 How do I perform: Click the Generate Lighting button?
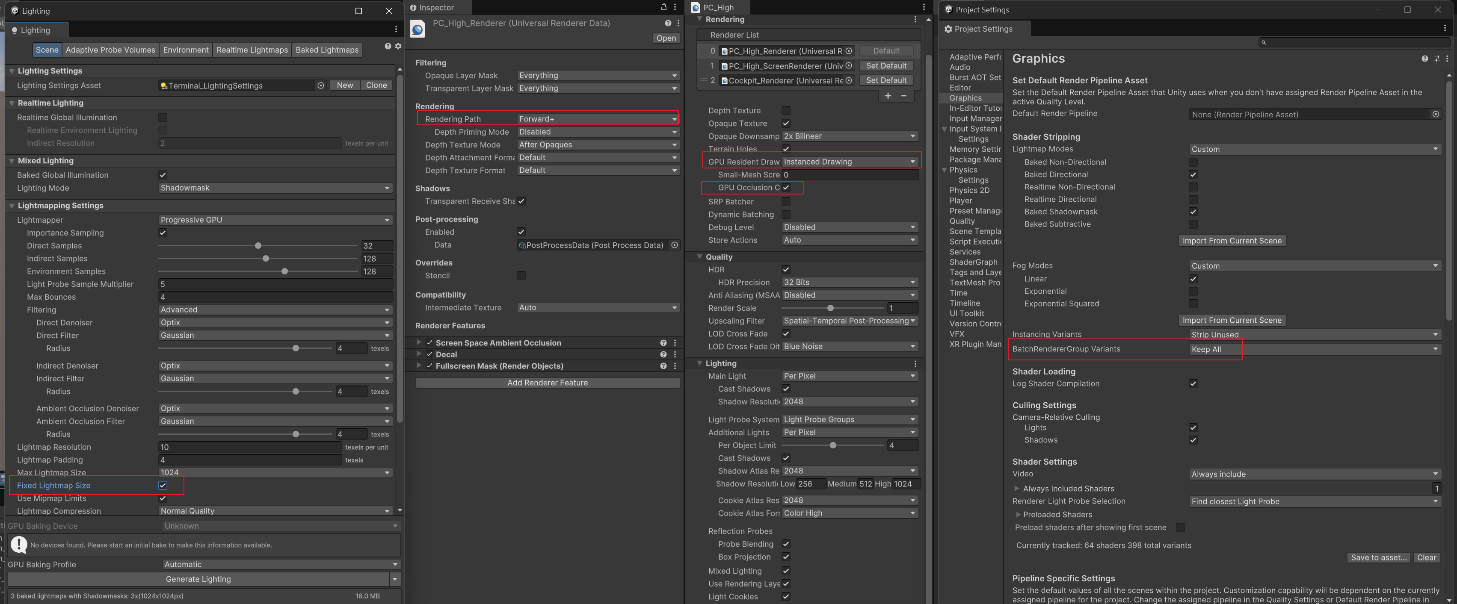[x=198, y=579]
